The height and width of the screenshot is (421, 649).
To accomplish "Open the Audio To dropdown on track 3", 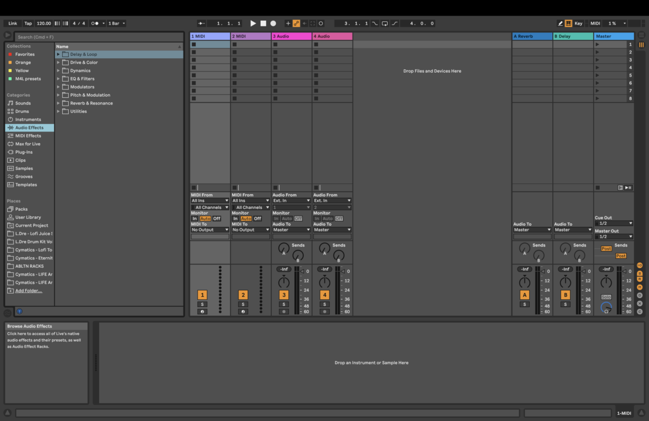I will point(291,229).
